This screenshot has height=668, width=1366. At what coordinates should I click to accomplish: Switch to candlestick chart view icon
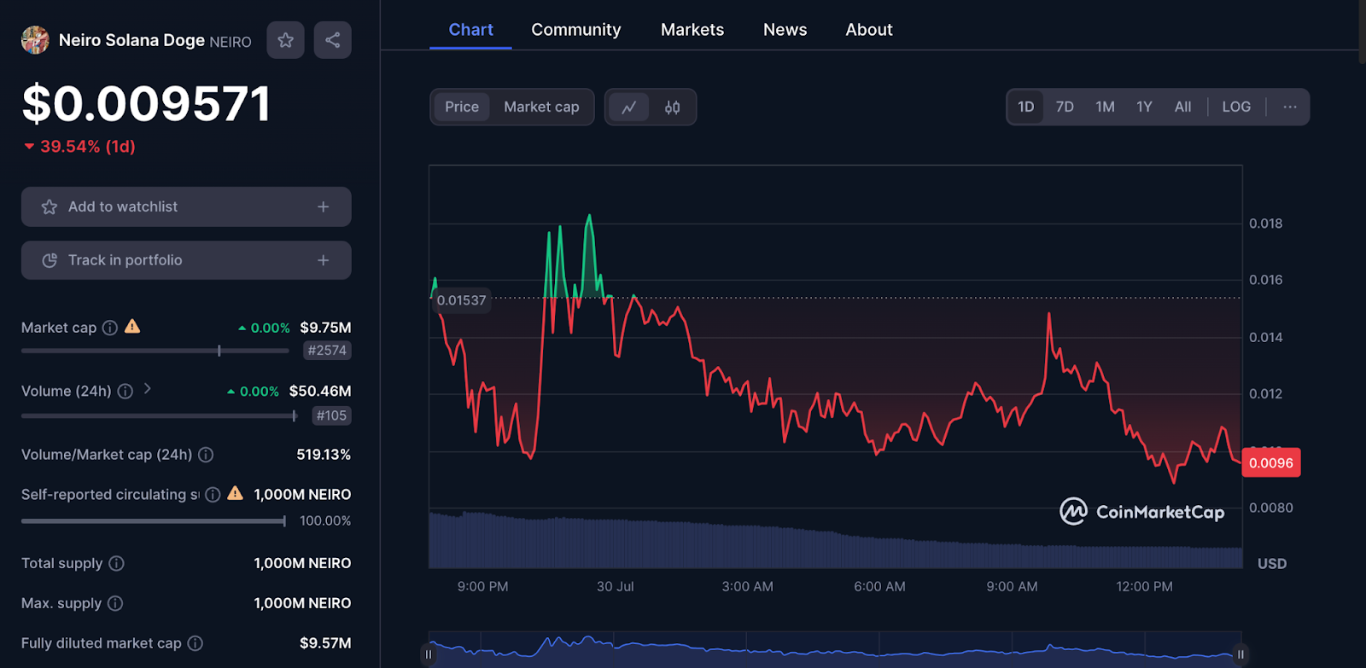tap(673, 107)
